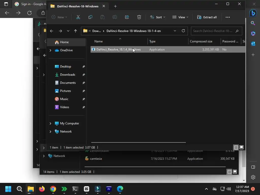The image size is (260, 195).
Task: Open Adobe Premiere Pro from taskbar
Action: point(109,189)
